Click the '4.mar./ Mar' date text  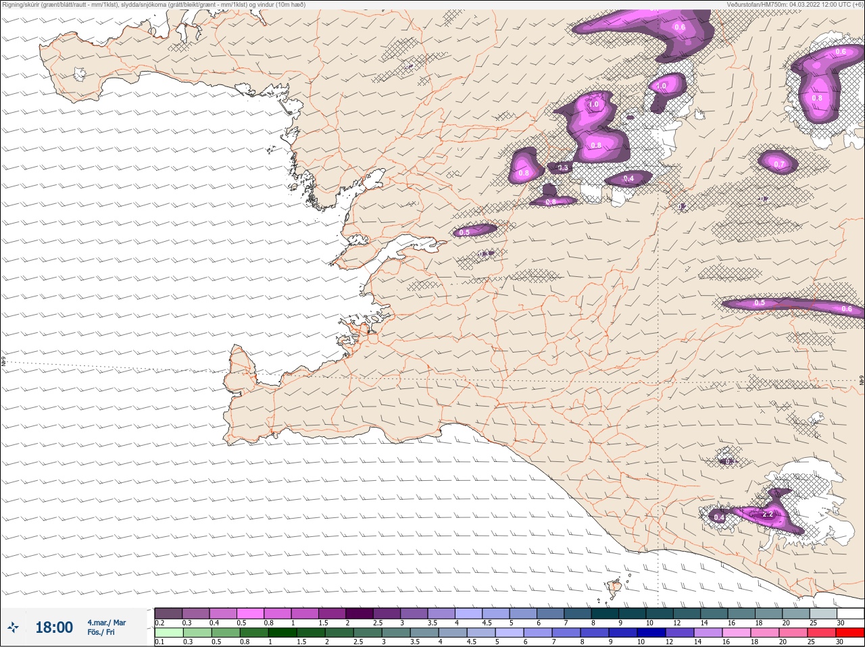[107, 623]
